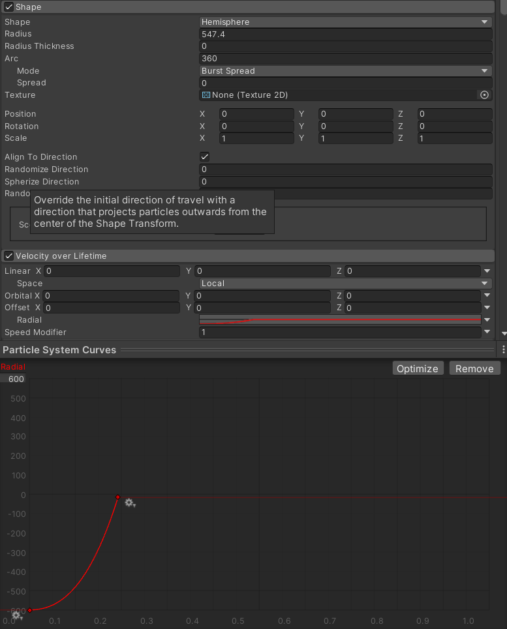This screenshot has width=507, height=629.
Task: Click the Particle System Curves header
Action: (59, 350)
